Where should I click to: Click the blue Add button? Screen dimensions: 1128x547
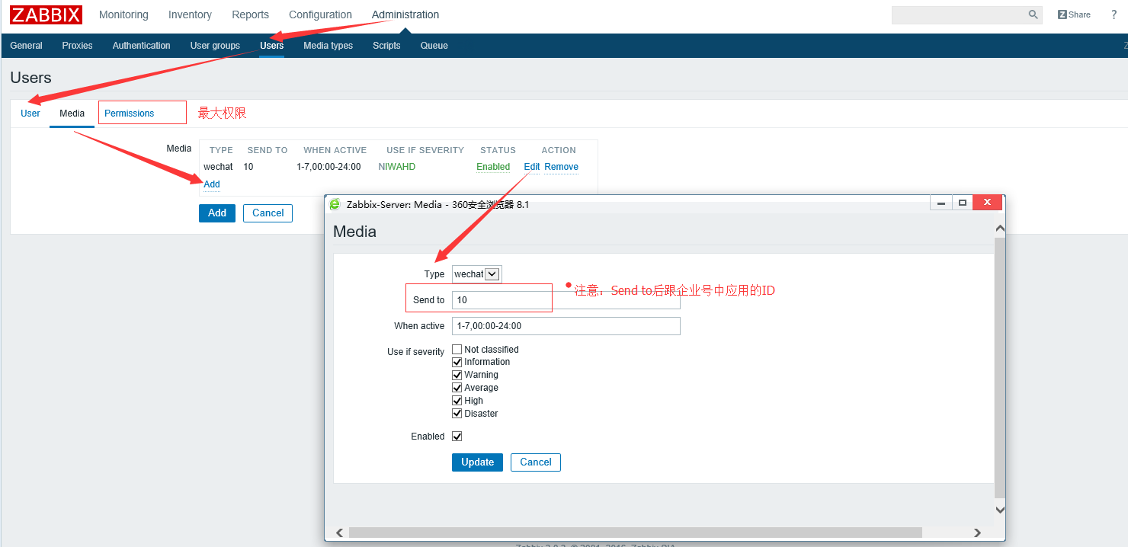point(217,213)
